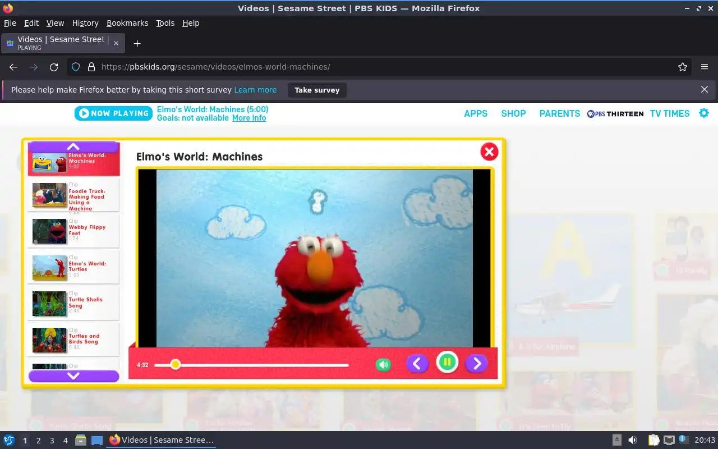Screen dimensions: 718x449
Task: Open the clipboard manager tray icon
Action: (x=653, y=440)
